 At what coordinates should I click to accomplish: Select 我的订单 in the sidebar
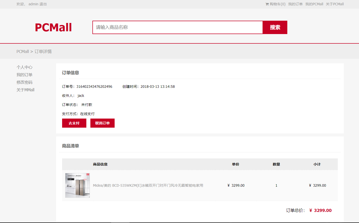tap(24, 75)
